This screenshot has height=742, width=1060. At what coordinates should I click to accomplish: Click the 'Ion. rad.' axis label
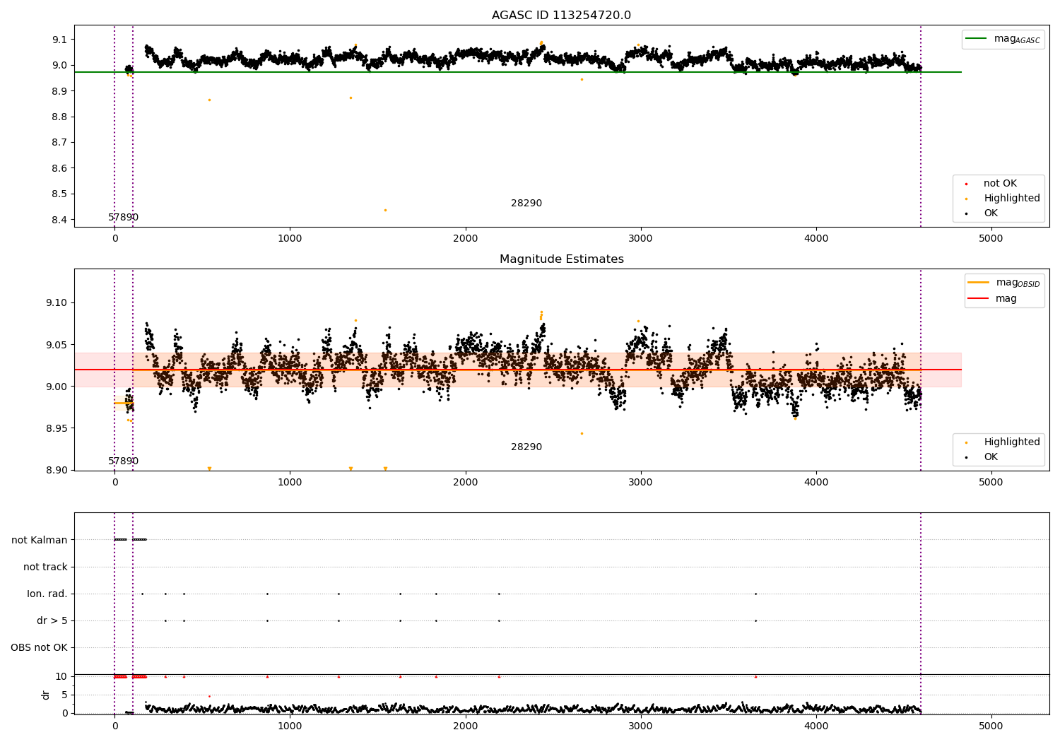pyautogui.click(x=47, y=594)
